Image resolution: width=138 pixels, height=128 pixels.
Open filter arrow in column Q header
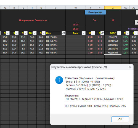pyautogui.click(x=8, y=33)
